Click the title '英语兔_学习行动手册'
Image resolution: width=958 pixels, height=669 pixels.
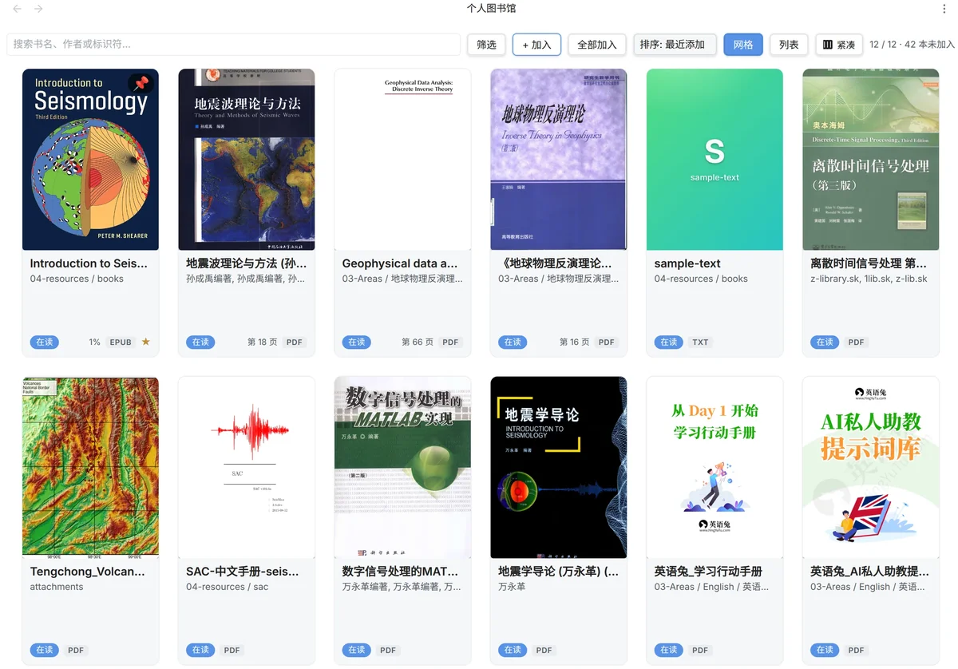(708, 572)
